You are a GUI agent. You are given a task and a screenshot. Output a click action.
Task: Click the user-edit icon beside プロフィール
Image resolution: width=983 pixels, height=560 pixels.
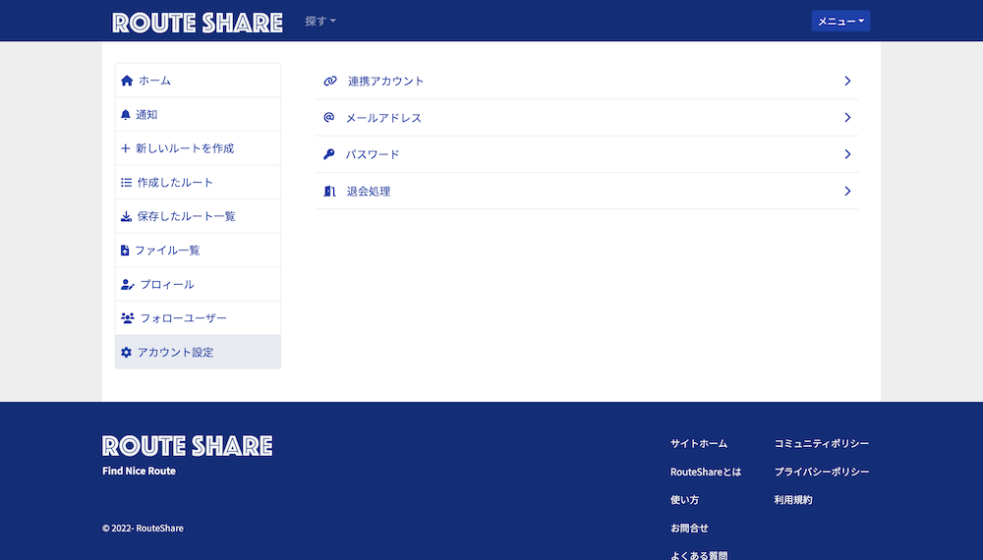click(127, 284)
